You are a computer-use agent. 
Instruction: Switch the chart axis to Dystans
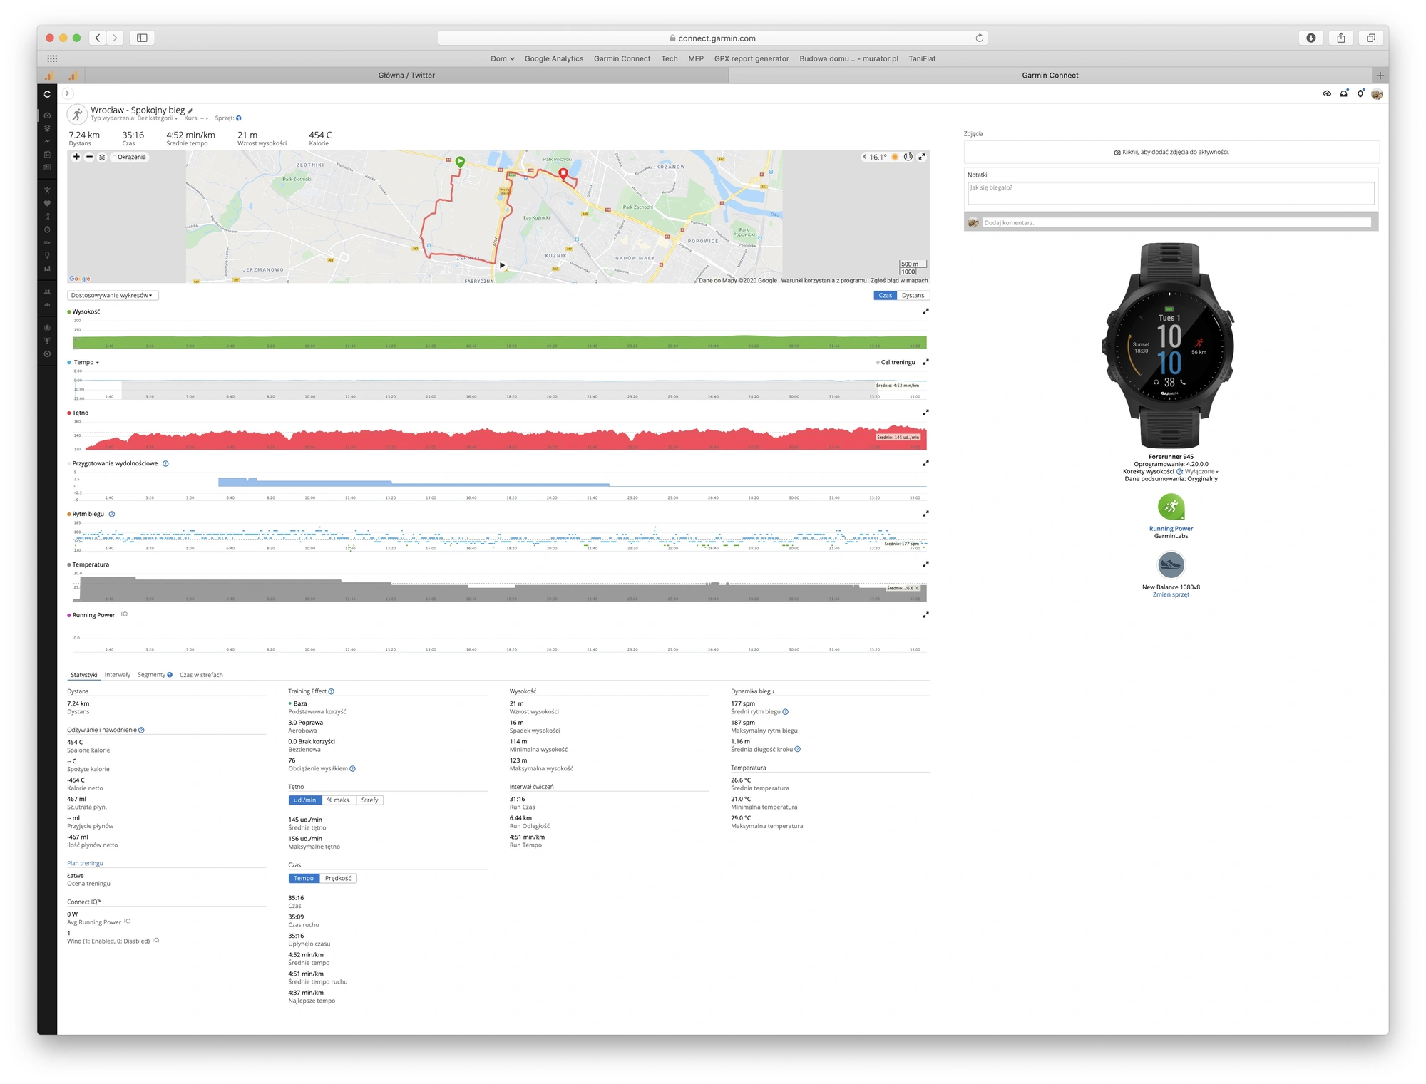point(913,296)
